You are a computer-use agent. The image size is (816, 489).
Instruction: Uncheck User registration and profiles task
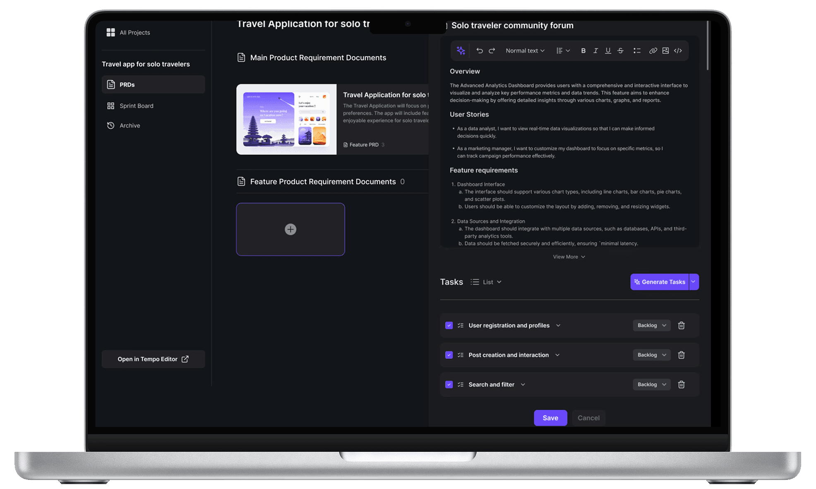coord(449,325)
